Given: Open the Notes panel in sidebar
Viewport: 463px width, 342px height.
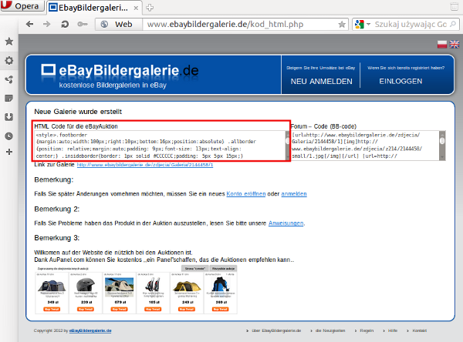Looking at the screenshot, I should coord(9,98).
